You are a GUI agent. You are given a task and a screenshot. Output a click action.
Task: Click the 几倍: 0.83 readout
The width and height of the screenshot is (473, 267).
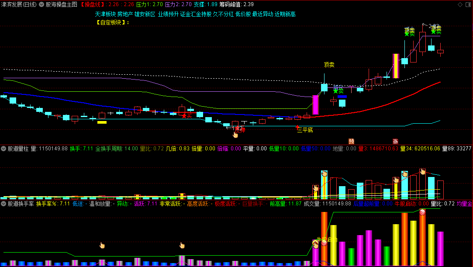tap(178, 149)
